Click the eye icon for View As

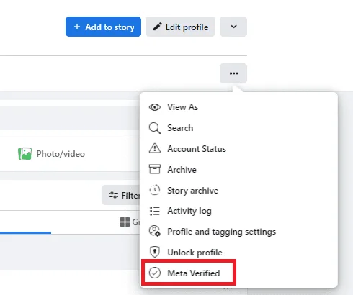(155, 107)
